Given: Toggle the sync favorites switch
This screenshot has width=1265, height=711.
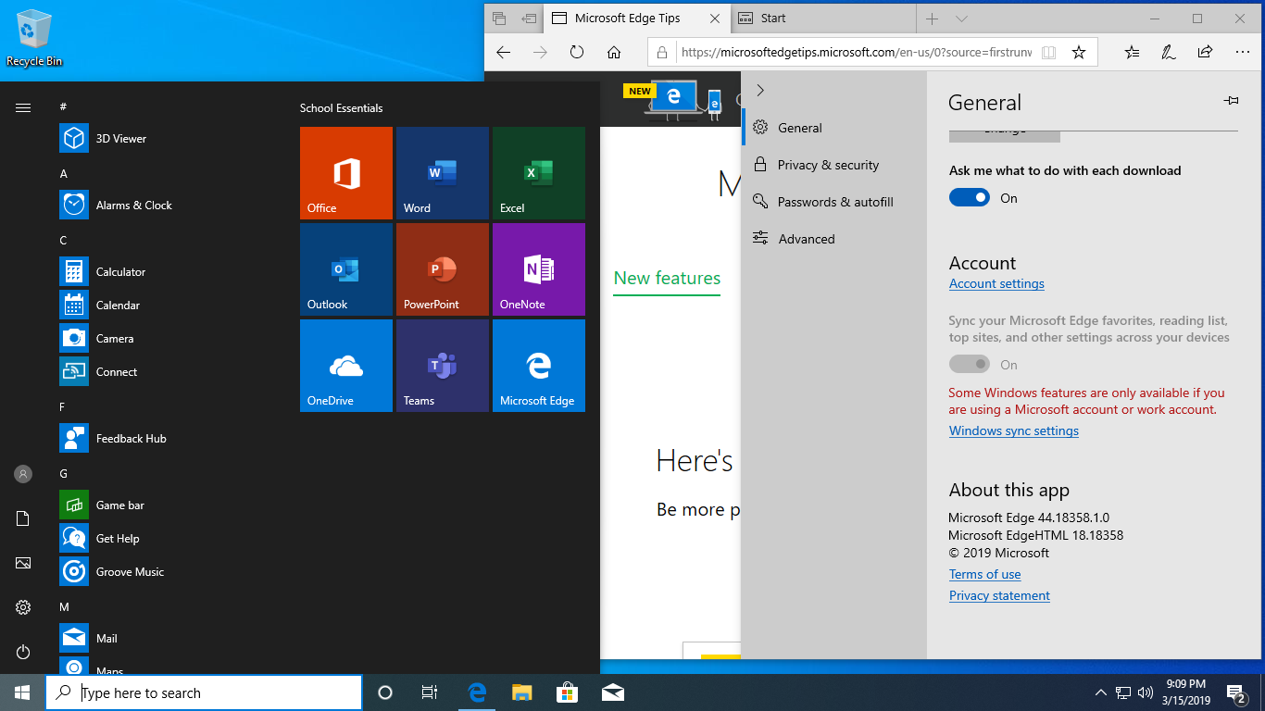Looking at the screenshot, I should pos(970,365).
